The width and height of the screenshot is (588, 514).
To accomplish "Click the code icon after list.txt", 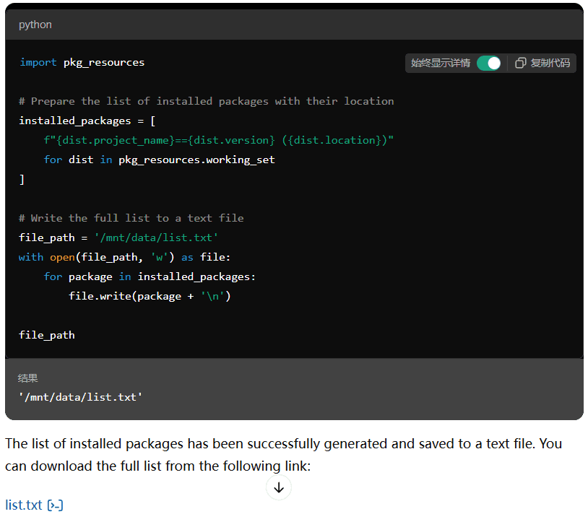I will coord(55,505).
